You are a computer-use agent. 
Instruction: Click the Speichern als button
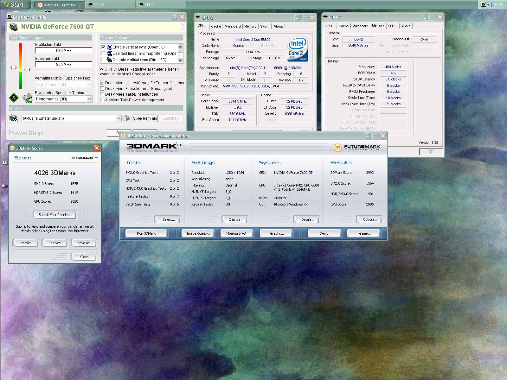coord(145,118)
